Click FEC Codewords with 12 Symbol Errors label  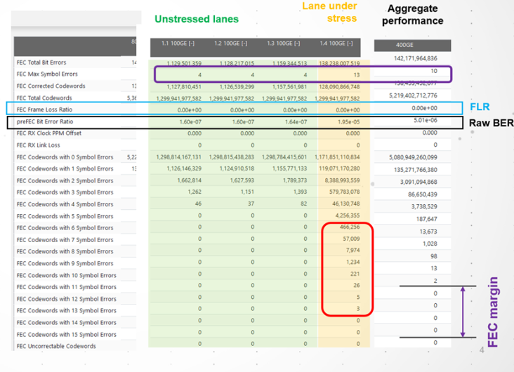[x=67, y=299]
